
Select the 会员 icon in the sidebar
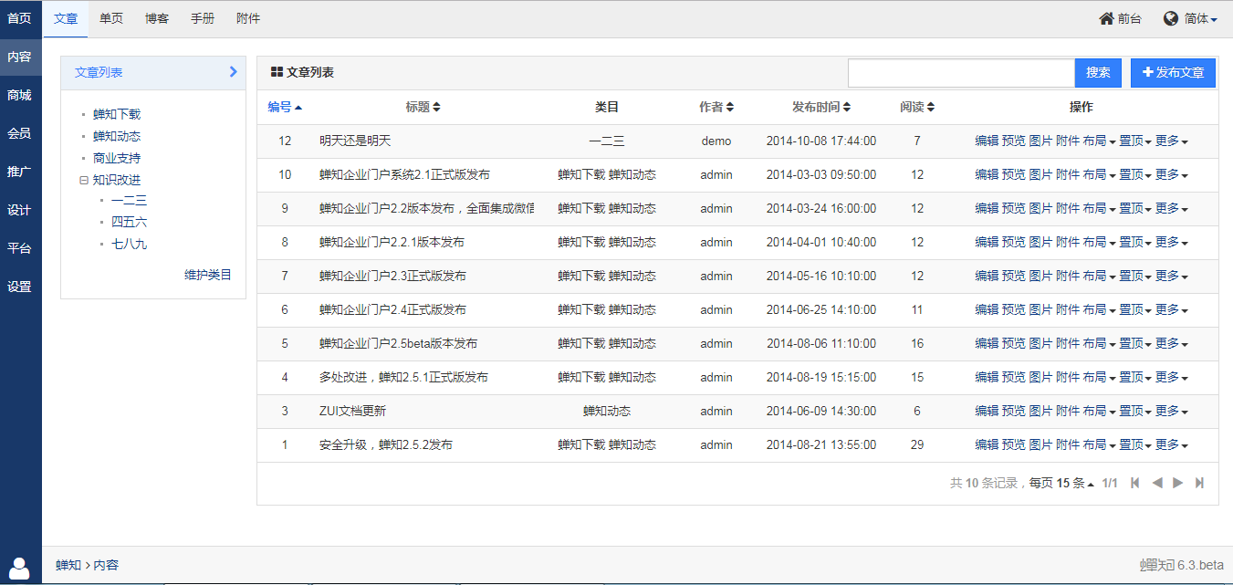coord(19,132)
